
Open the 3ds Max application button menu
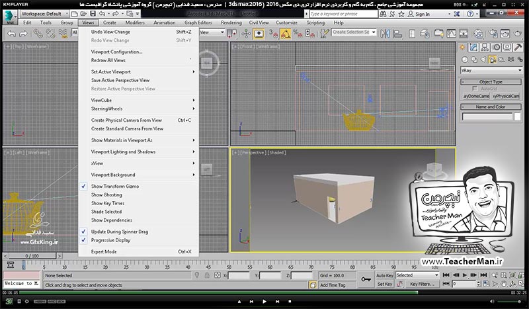(x=9, y=17)
